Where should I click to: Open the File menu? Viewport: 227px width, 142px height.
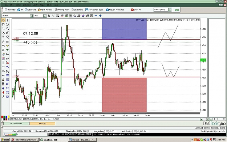[7, 5]
